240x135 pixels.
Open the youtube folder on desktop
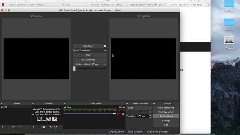pyautogui.click(x=229, y=24)
